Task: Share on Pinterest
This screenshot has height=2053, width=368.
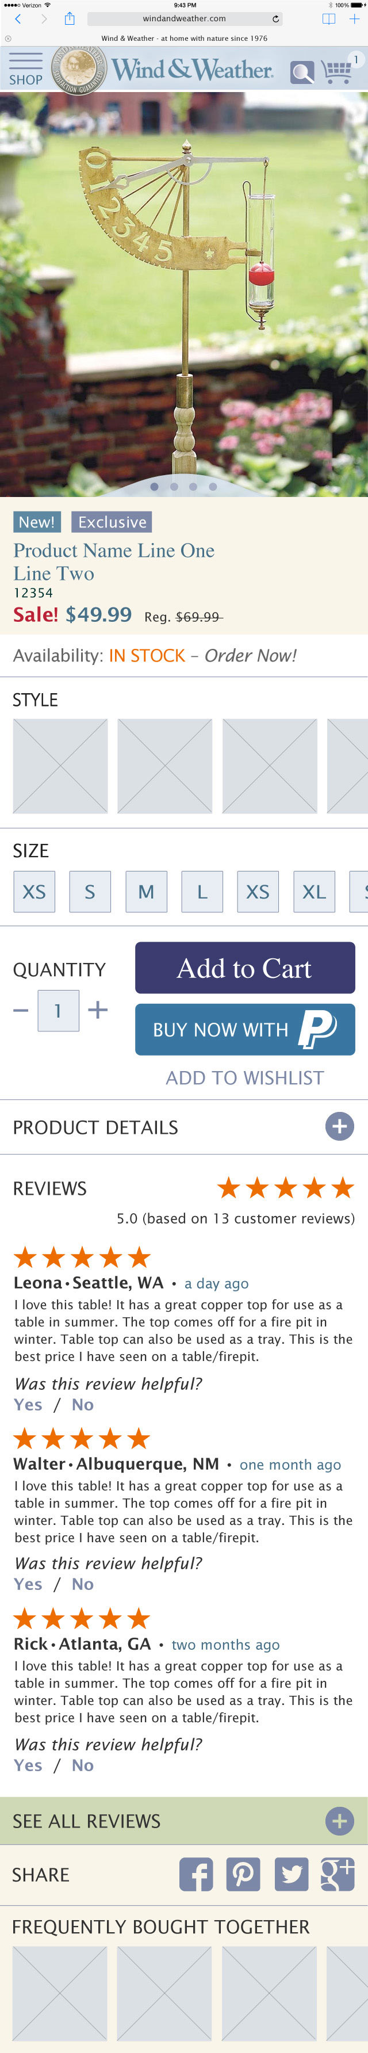Action: pos(243,1875)
